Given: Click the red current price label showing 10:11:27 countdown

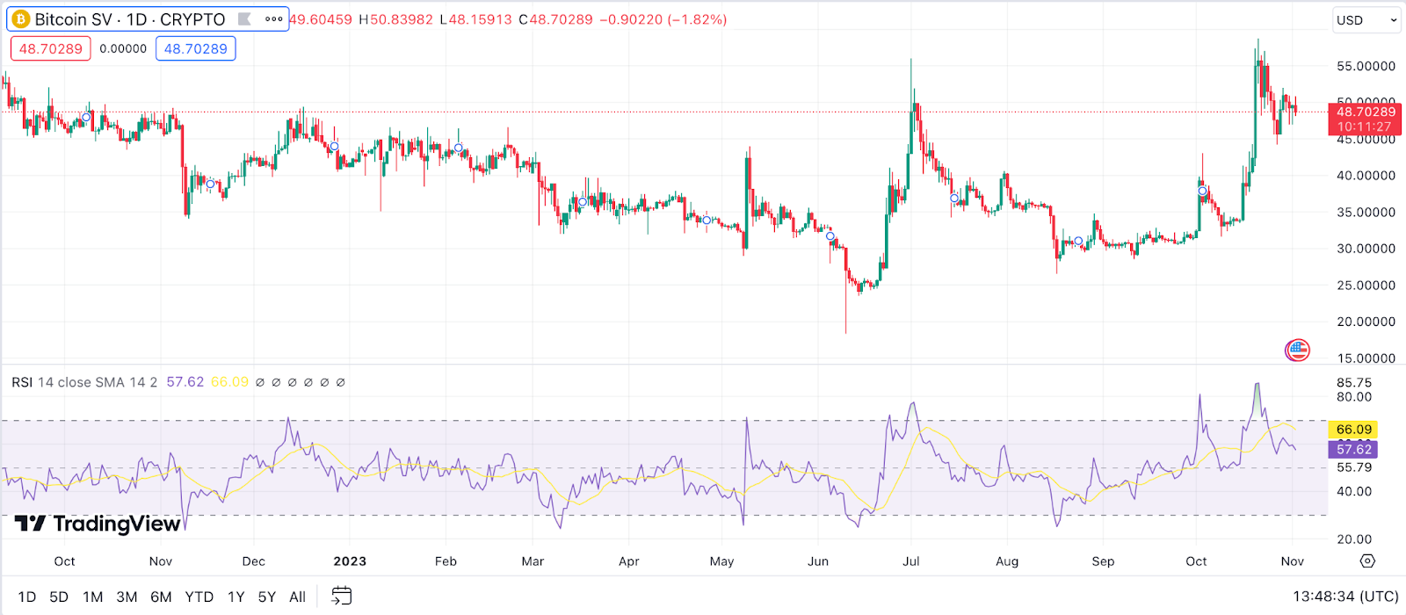Looking at the screenshot, I should click(1366, 119).
